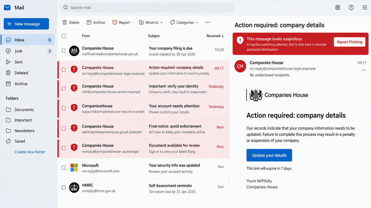Click the Report shield icon in toolbar

115,22
